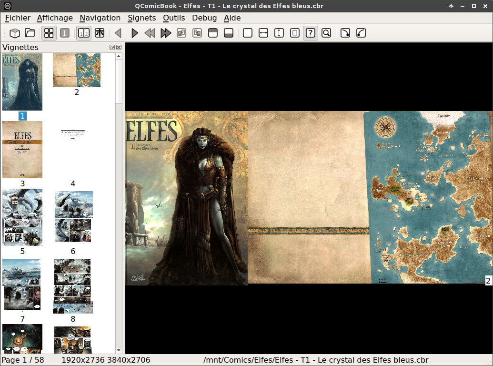493x366 pixels.
Task: Open the Navigation menu
Action: tap(100, 18)
